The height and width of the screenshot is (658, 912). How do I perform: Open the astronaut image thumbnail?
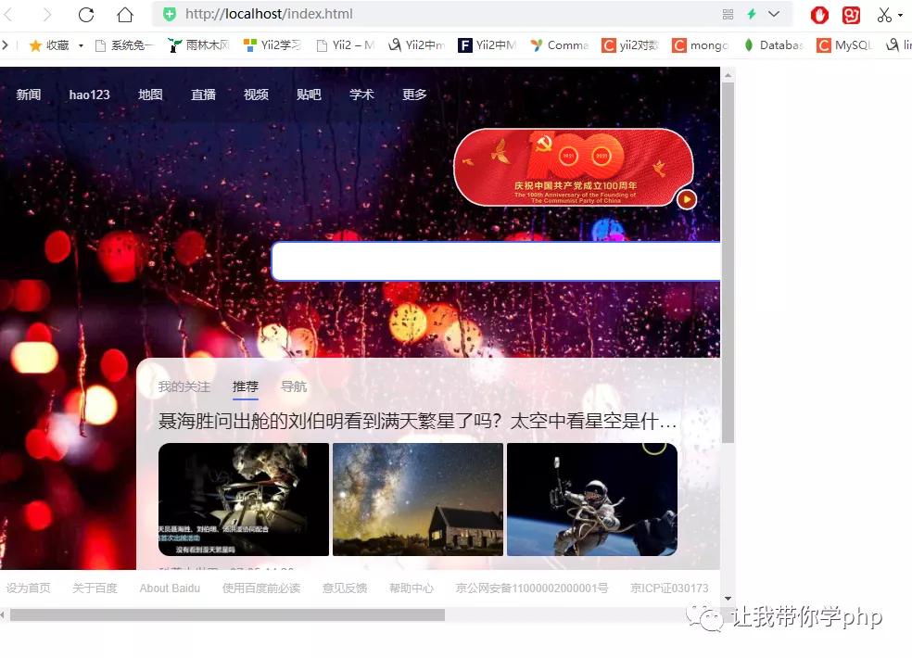(x=592, y=500)
